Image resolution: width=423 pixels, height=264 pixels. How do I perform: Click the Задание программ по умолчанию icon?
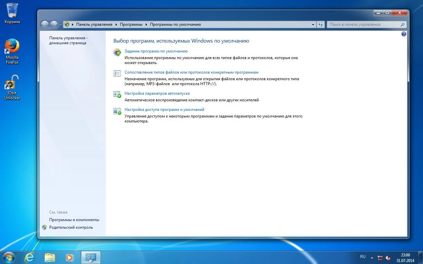point(117,52)
